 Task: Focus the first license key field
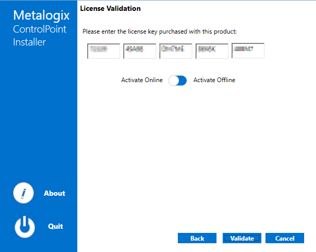[x=104, y=51]
